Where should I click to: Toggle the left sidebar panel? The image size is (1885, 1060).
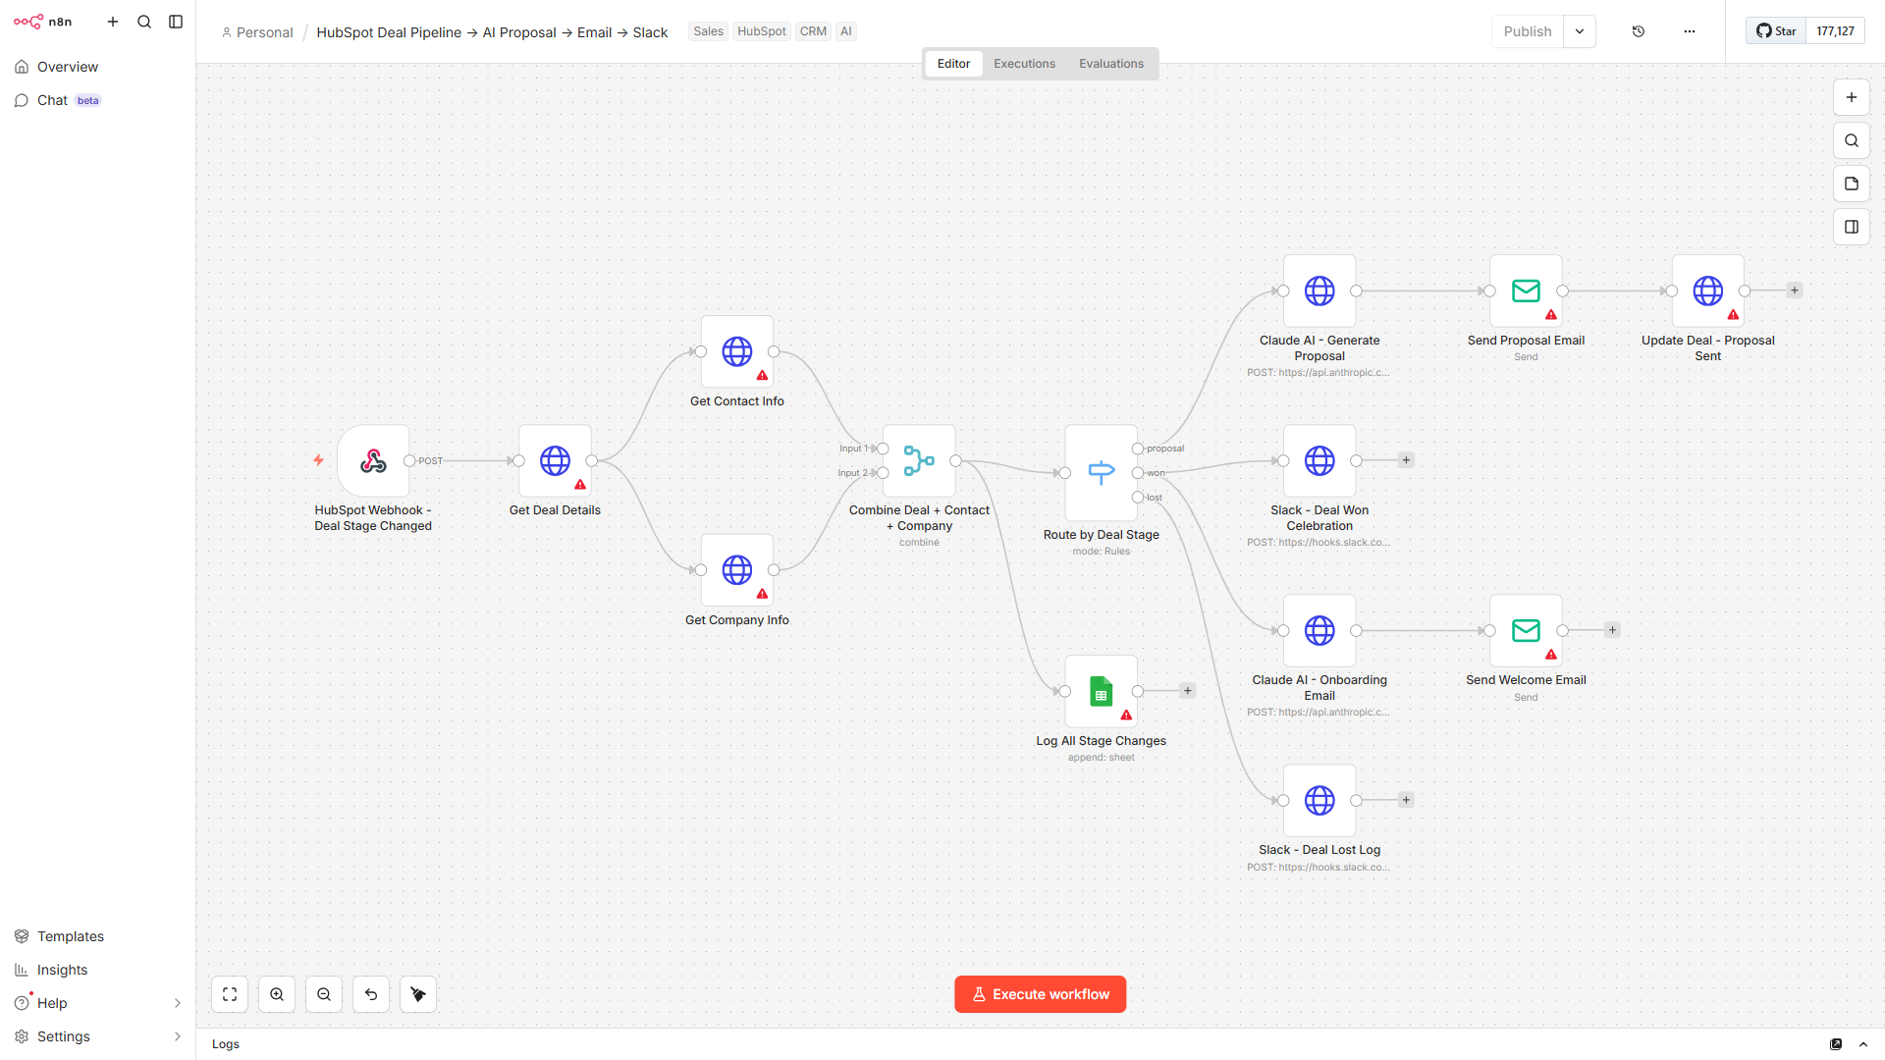(x=176, y=21)
